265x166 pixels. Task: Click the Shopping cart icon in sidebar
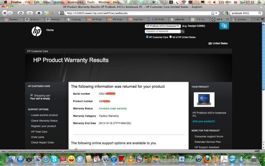[32, 95]
